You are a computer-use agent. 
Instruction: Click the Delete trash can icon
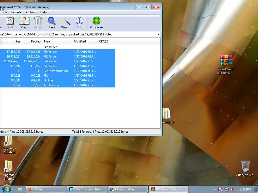[x=38, y=23]
